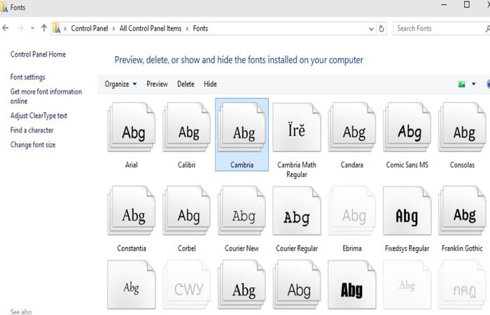Select the Corbel font icon

point(187,211)
